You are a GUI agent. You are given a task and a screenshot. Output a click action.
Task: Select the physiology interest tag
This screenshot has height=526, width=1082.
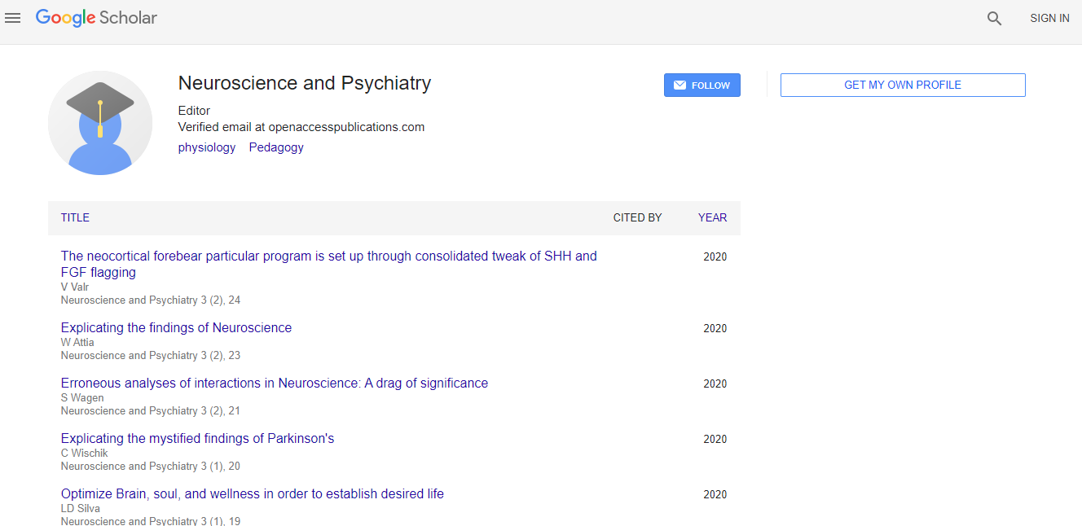[x=207, y=147]
